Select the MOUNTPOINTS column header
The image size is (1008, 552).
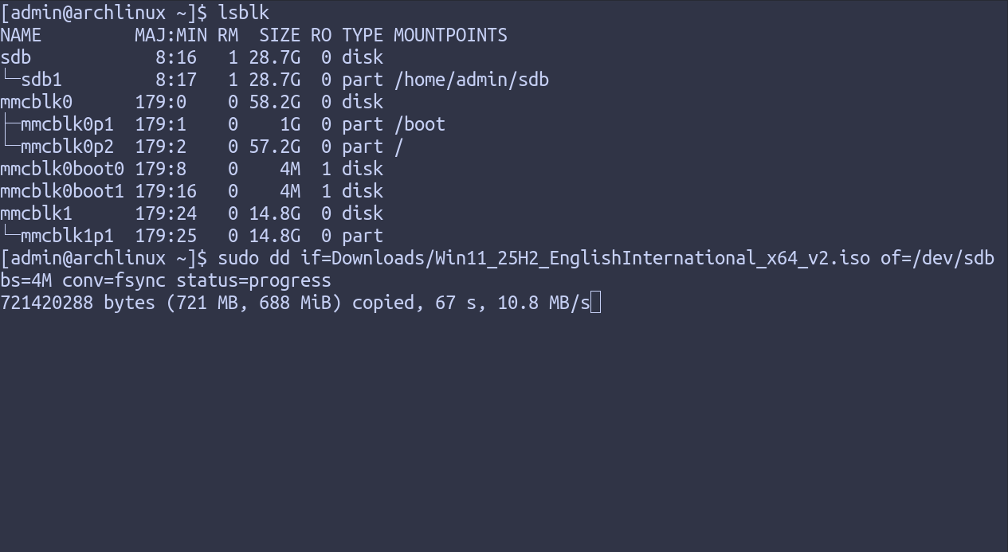pyautogui.click(x=450, y=35)
